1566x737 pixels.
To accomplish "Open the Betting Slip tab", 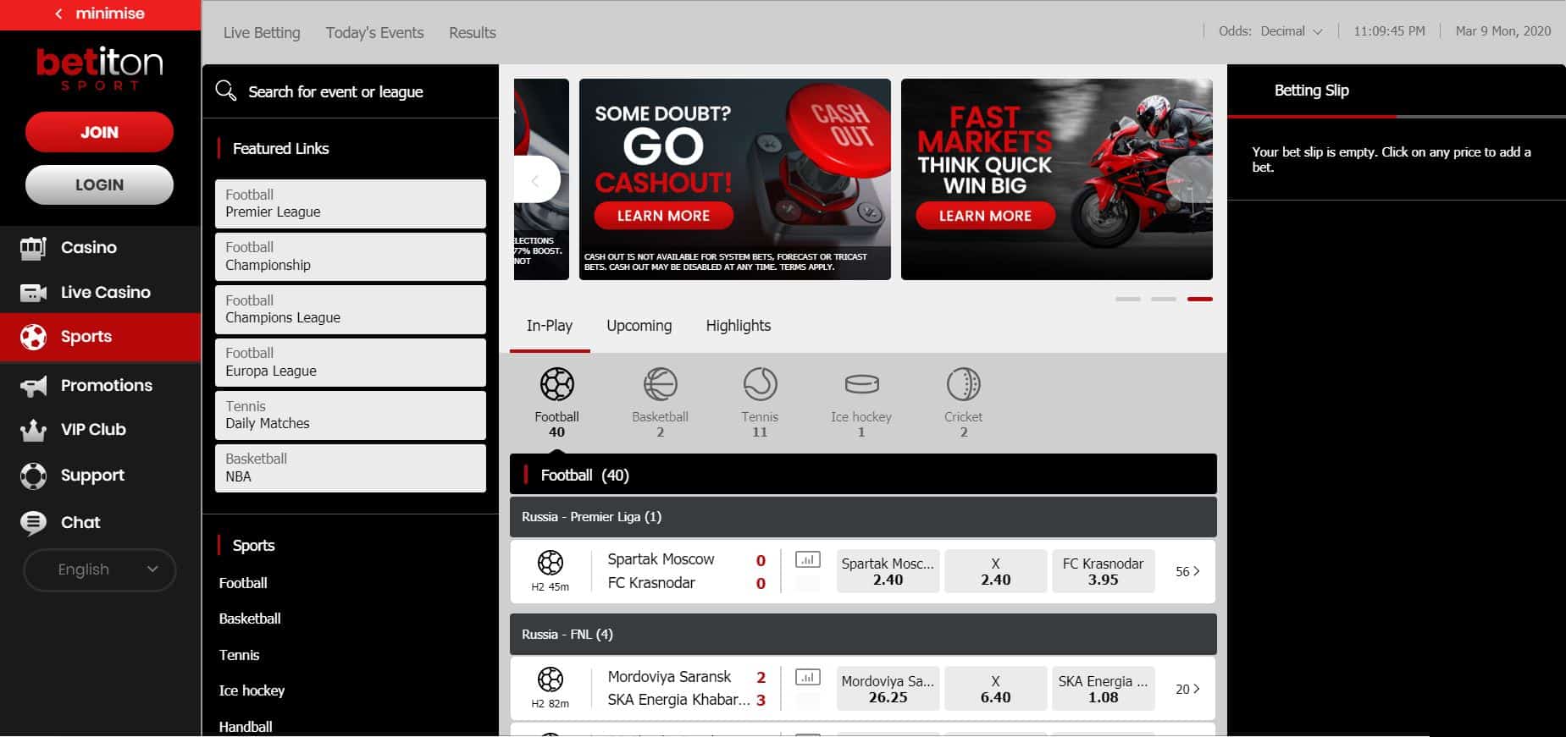I will coord(1311,91).
